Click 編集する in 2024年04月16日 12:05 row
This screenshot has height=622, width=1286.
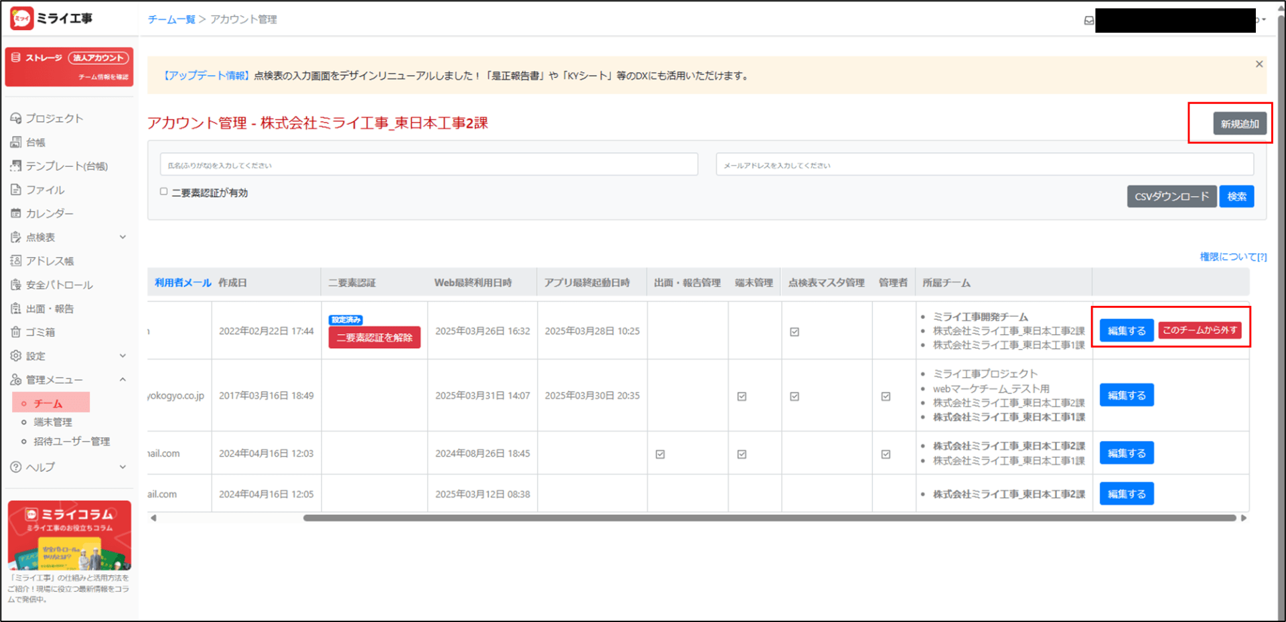click(x=1127, y=493)
